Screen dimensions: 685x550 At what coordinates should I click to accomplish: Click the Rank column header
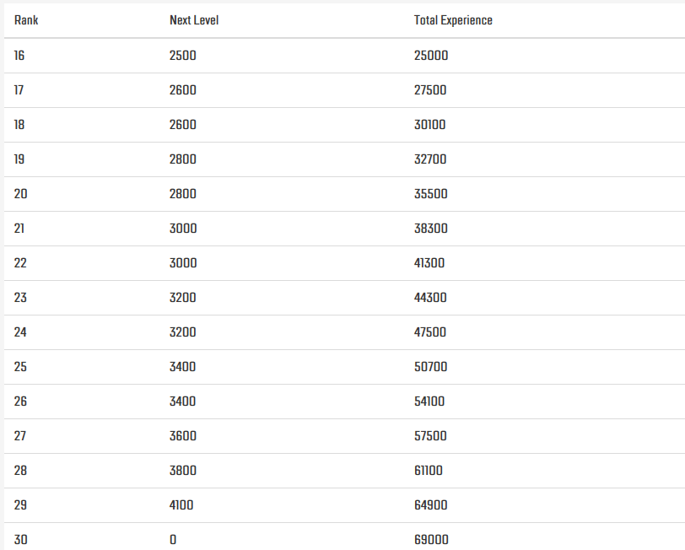click(26, 20)
